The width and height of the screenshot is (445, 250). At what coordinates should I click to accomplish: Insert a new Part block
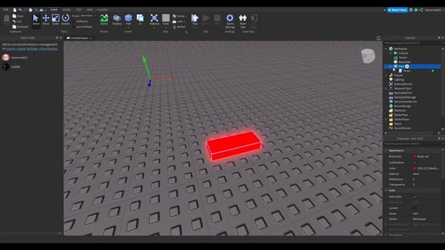[x=128, y=19]
